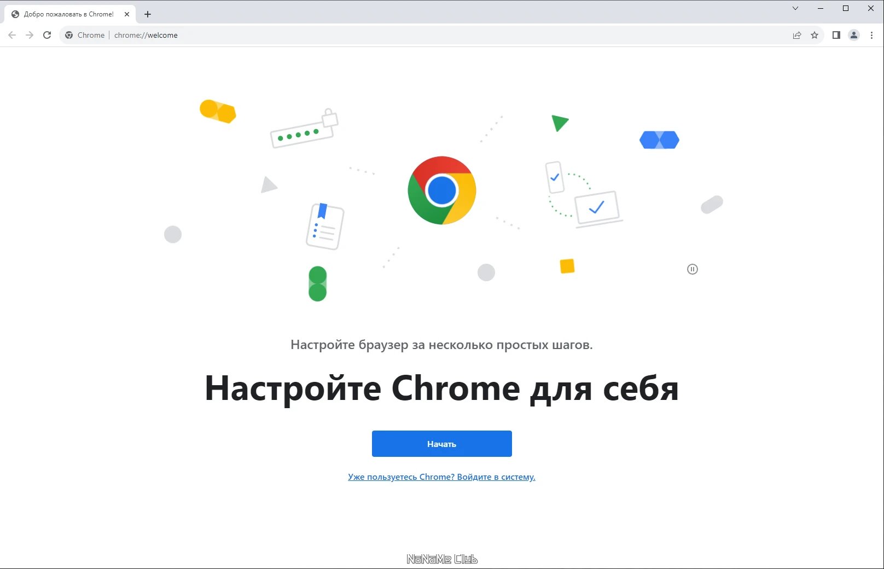Close the Chrome window
The height and width of the screenshot is (569, 884).
tap(871, 8)
